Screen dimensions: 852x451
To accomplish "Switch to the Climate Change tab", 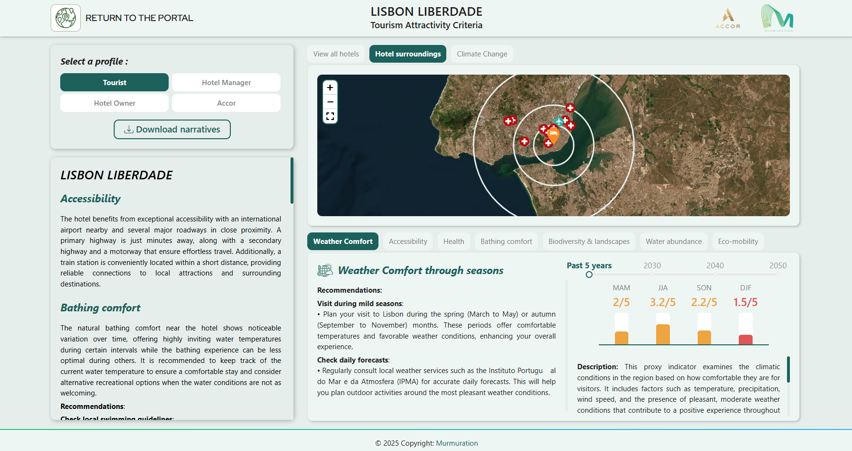I will pos(482,54).
